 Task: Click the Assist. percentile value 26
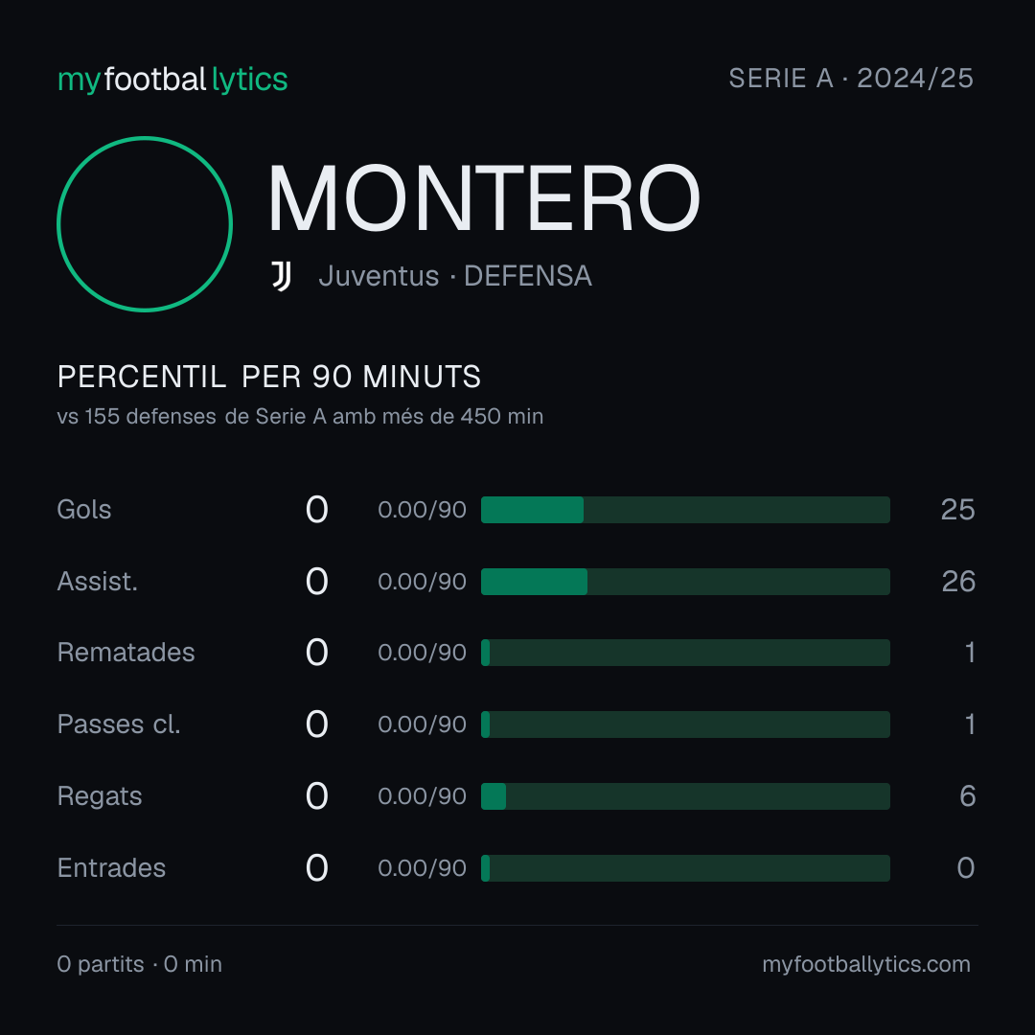click(958, 582)
